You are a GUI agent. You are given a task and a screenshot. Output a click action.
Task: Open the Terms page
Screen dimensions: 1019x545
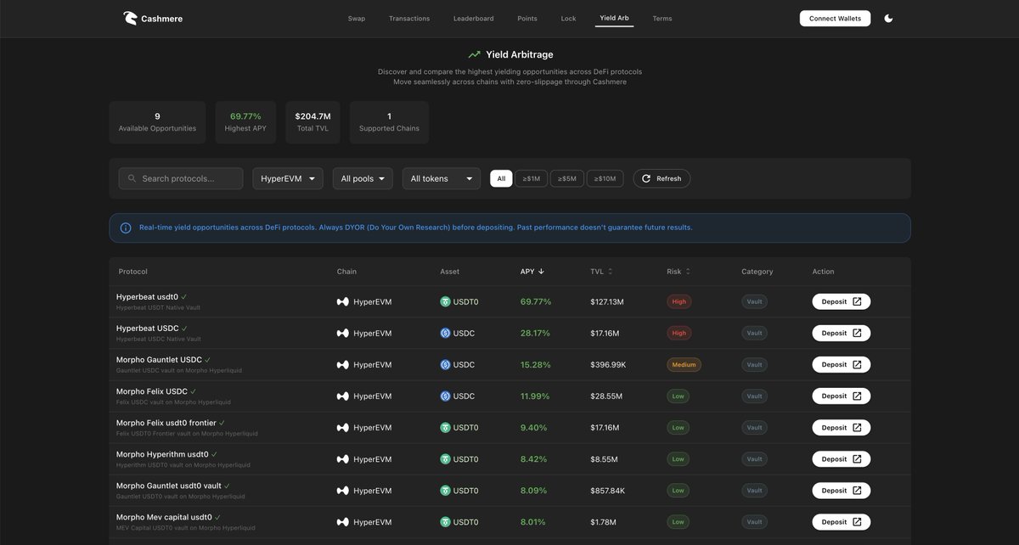pyautogui.click(x=662, y=19)
